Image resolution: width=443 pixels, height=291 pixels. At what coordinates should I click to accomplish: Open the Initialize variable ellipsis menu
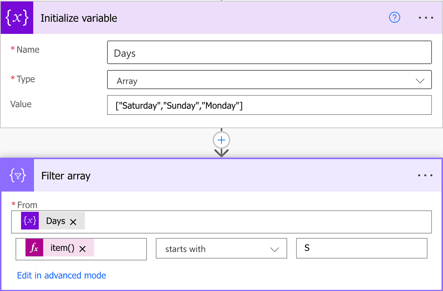[x=426, y=18]
